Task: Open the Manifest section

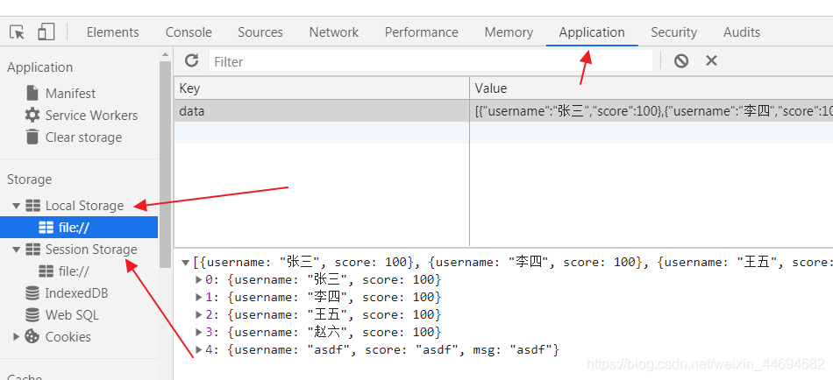Action: [70, 94]
